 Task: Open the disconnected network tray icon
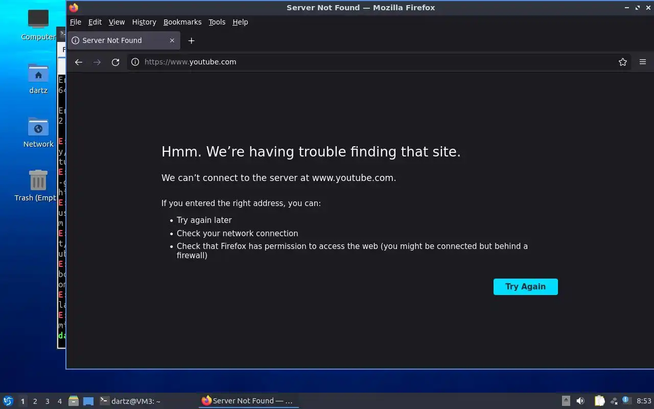[614, 401]
